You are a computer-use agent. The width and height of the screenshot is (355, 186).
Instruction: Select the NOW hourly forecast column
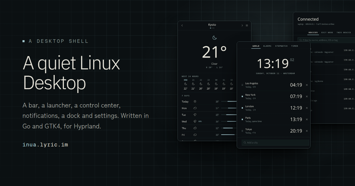(185, 84)
